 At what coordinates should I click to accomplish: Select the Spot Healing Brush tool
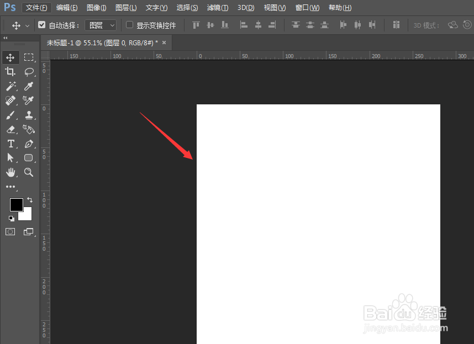click(x=10, y=100)
